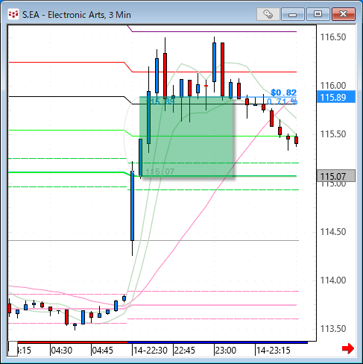
Task: Click the 04:30 time axis label
Action: tap(62, 351)
